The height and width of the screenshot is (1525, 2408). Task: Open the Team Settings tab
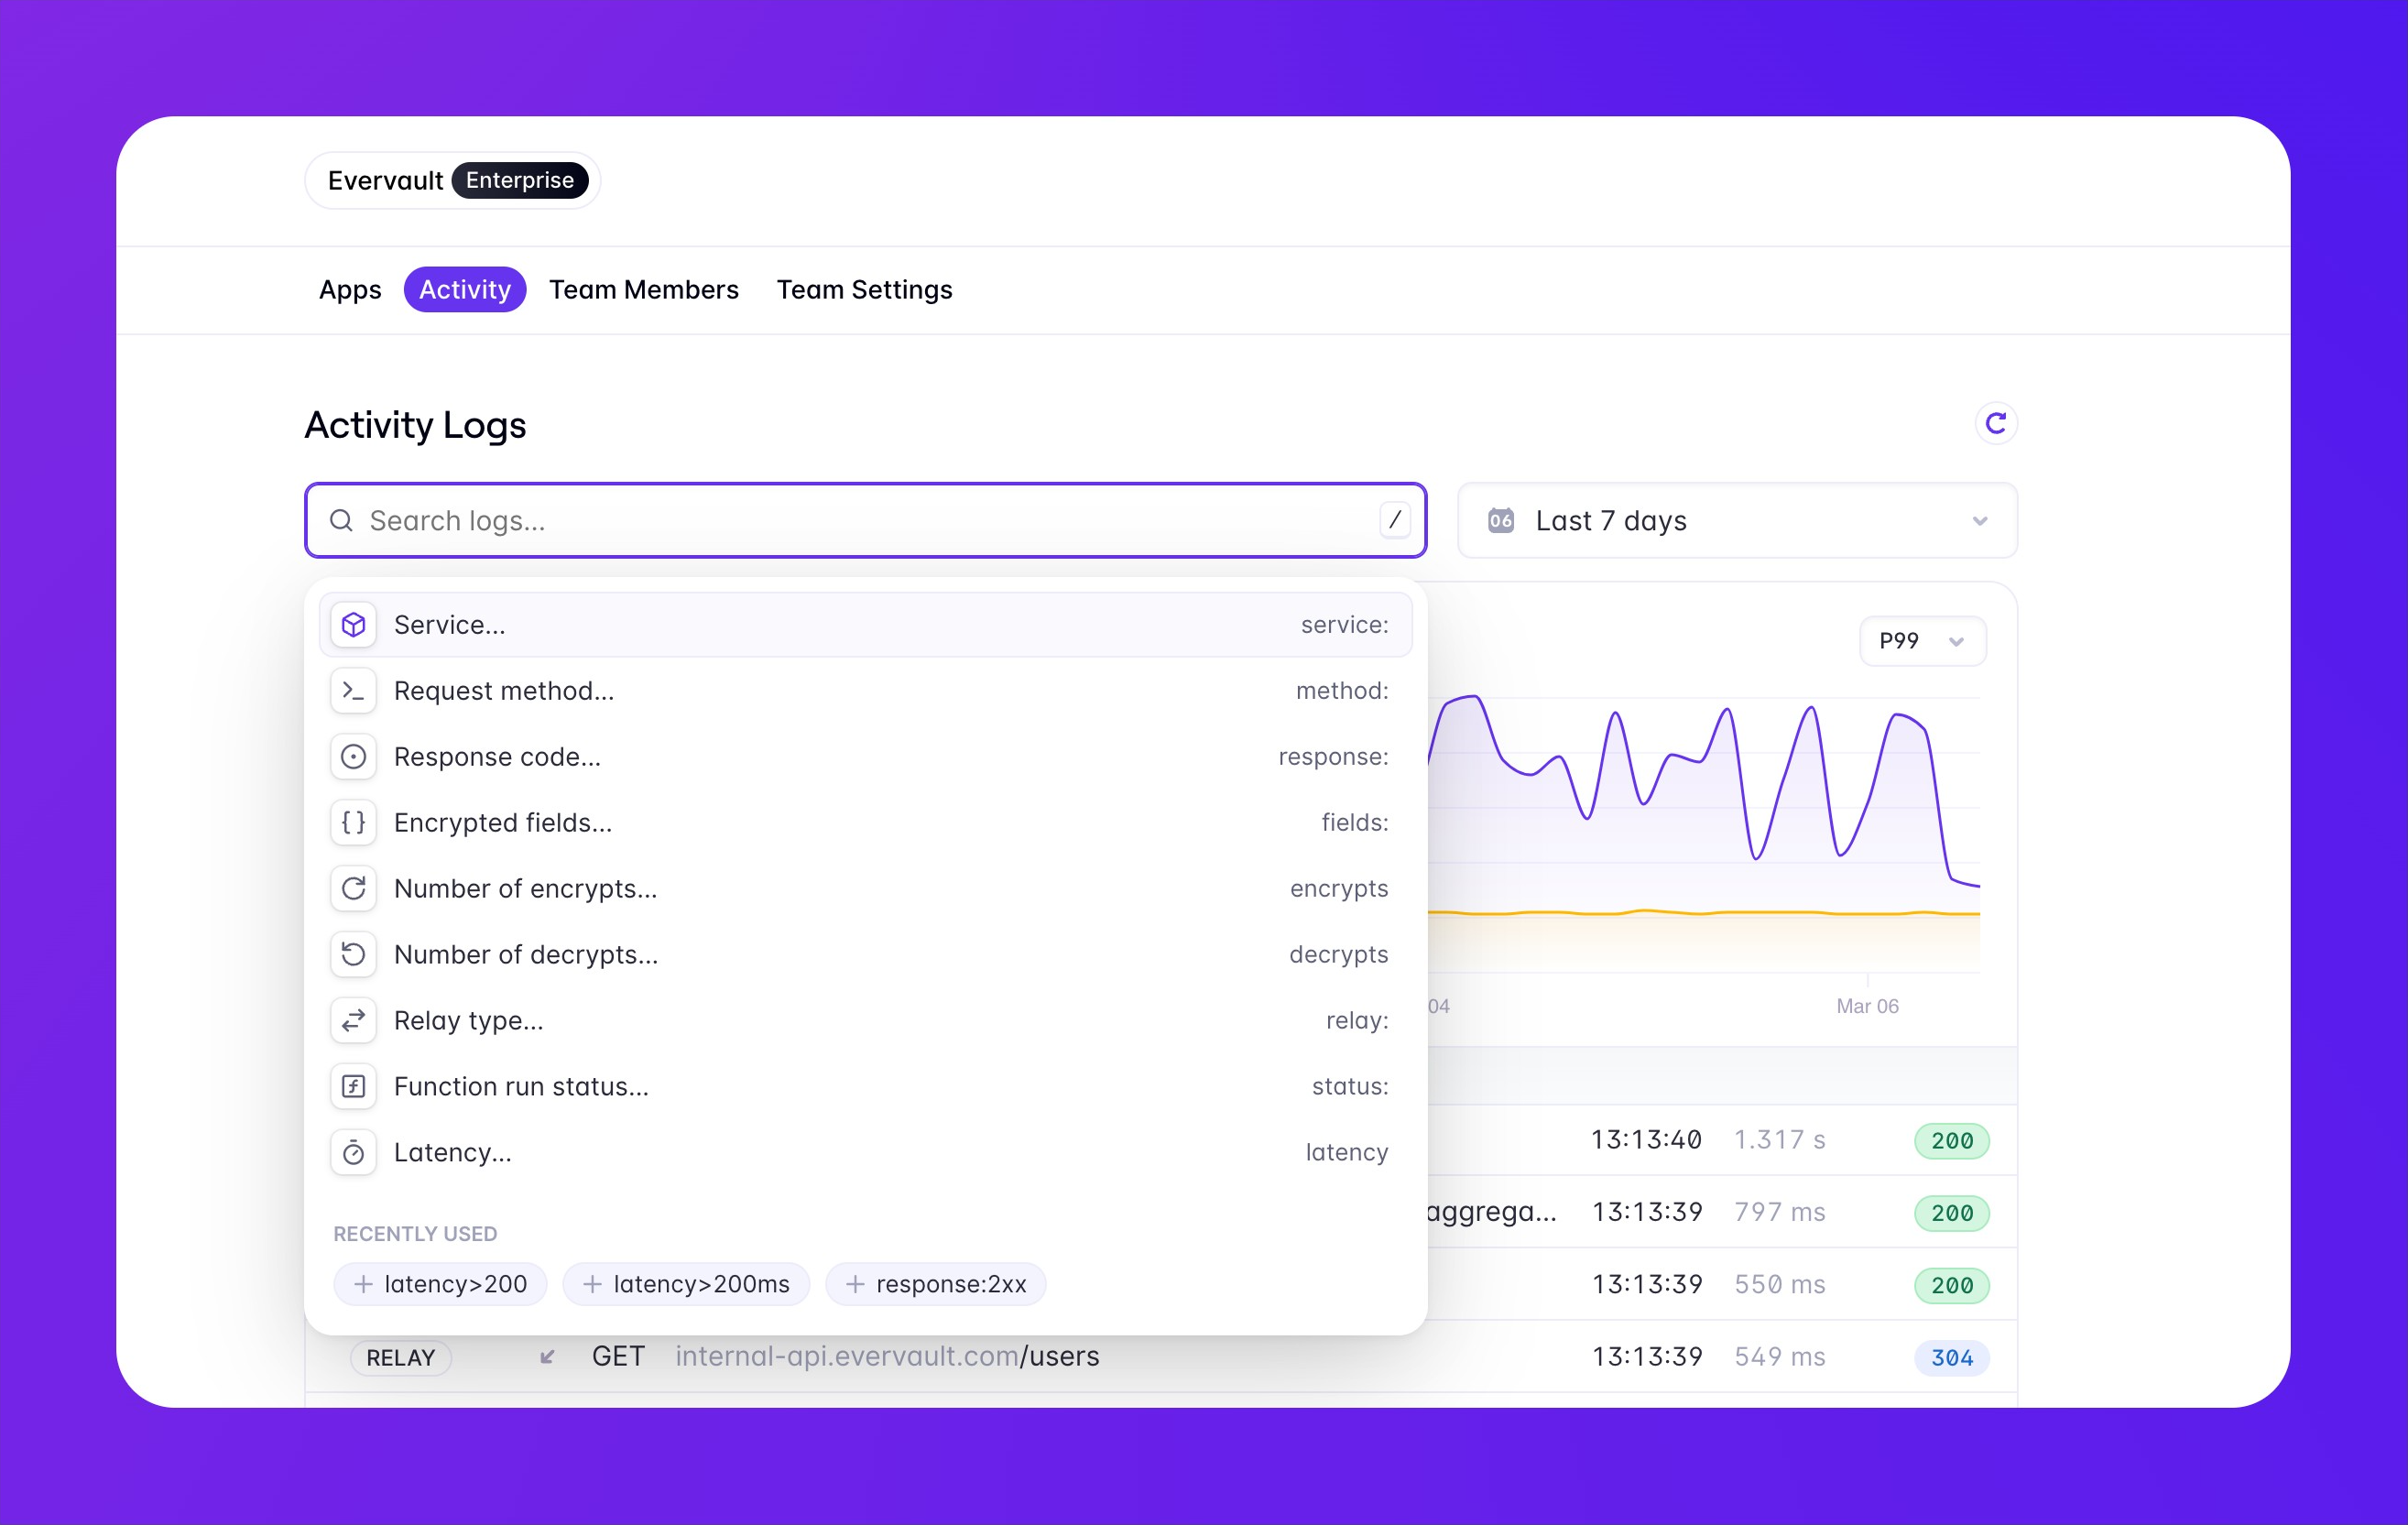coord(864,290)
